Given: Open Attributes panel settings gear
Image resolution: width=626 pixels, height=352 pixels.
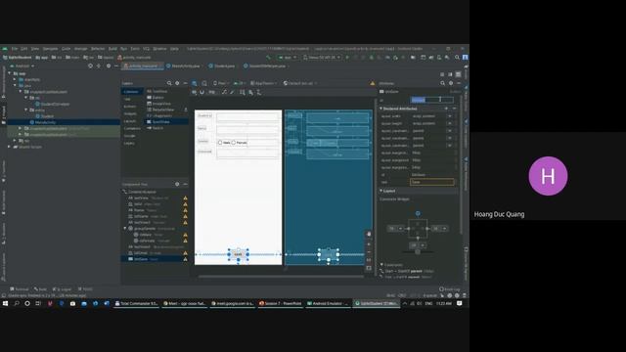Looking at the screenshot, I should coord(451,83).
